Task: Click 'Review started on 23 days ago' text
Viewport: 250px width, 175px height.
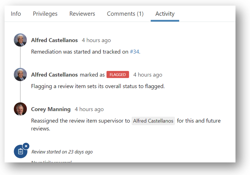Action: [62, 152]
